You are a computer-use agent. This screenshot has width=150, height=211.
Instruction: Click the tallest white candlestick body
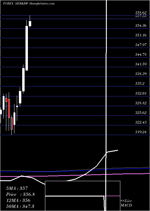point(27,48)
